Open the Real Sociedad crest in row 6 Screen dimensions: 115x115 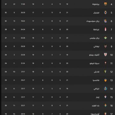point(105,21)
